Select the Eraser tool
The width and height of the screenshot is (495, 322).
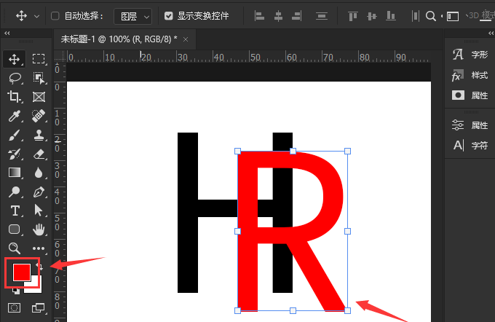39,154
